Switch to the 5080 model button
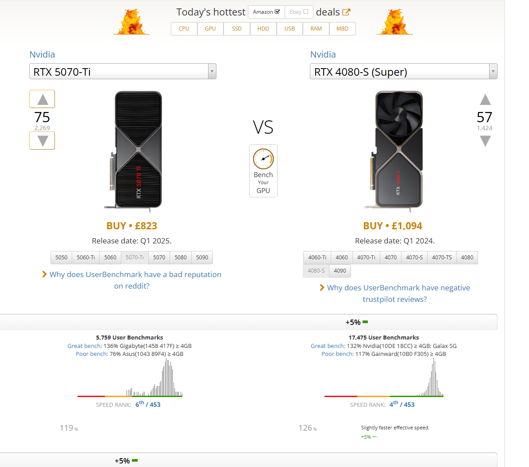Image resolution: width=529 pixels, height=467 pixels. pyautogui.click(x=181, y=258)
